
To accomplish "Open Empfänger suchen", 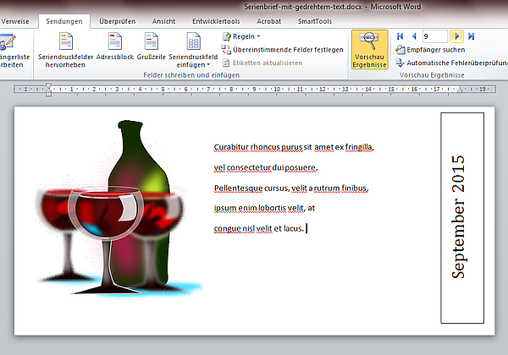I will tap(435, 50).
